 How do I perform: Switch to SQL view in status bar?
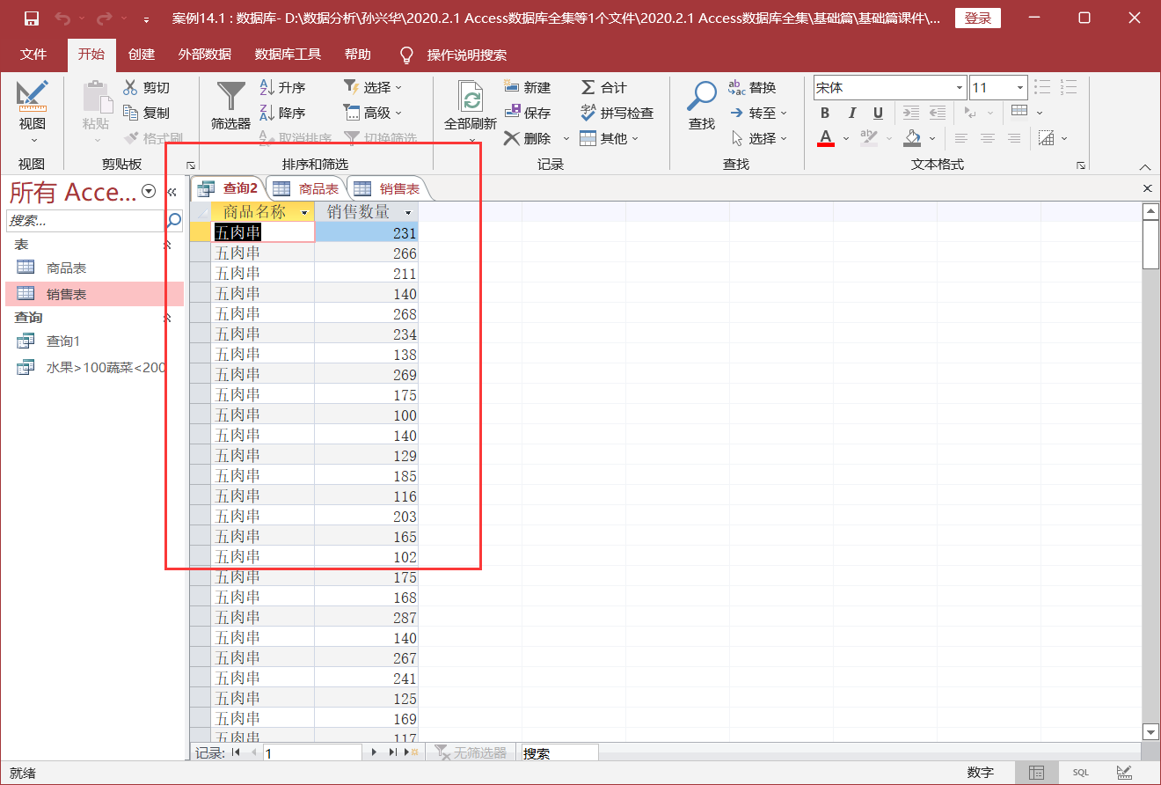click(x=1080, y=773)
